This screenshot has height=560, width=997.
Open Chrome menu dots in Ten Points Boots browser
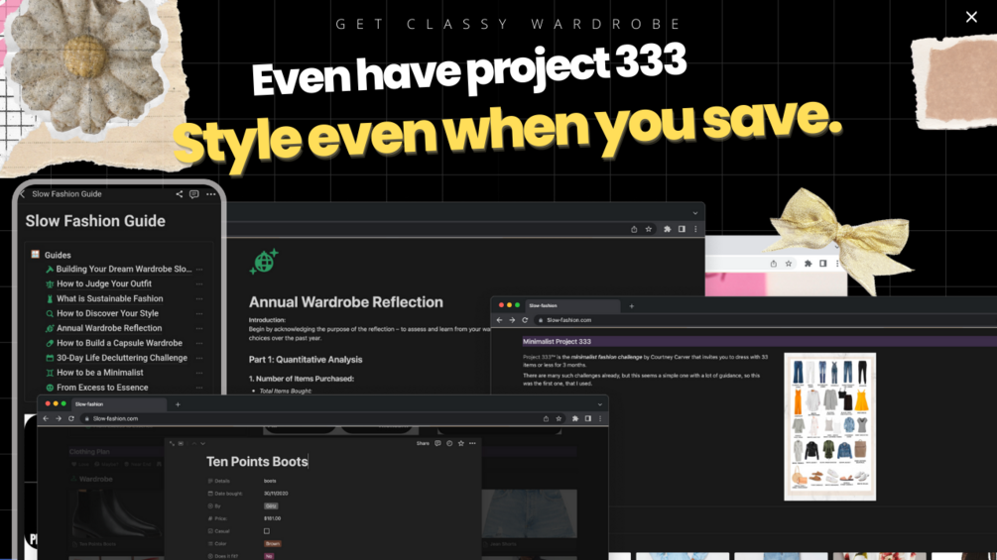click(599, 418)
